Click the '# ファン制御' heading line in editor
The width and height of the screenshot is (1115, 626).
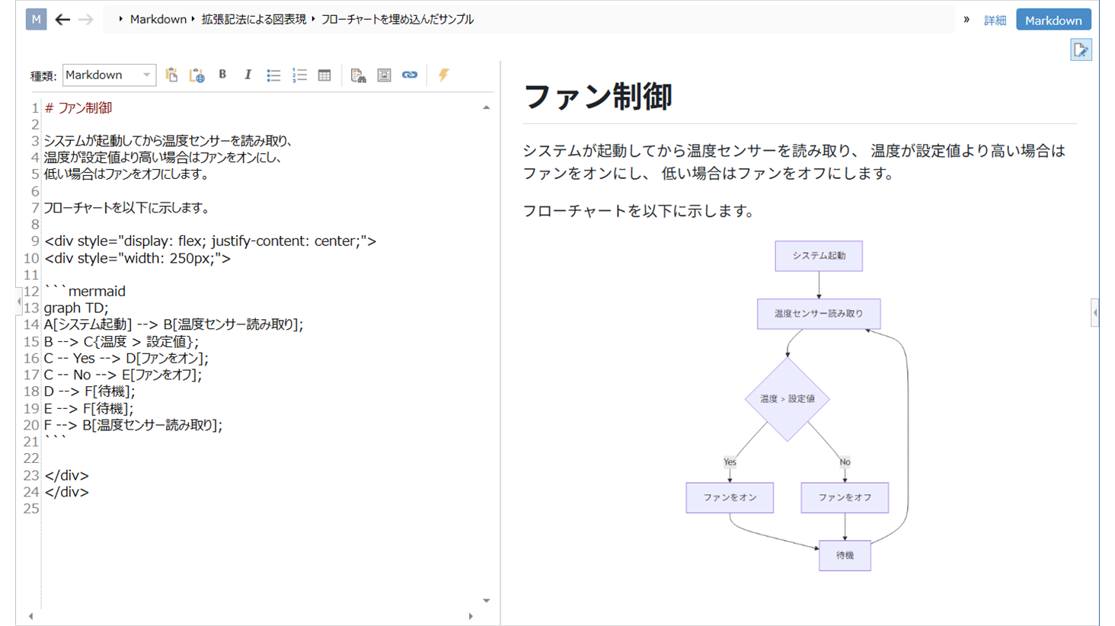pyautogui.click(x=78, y=108)
